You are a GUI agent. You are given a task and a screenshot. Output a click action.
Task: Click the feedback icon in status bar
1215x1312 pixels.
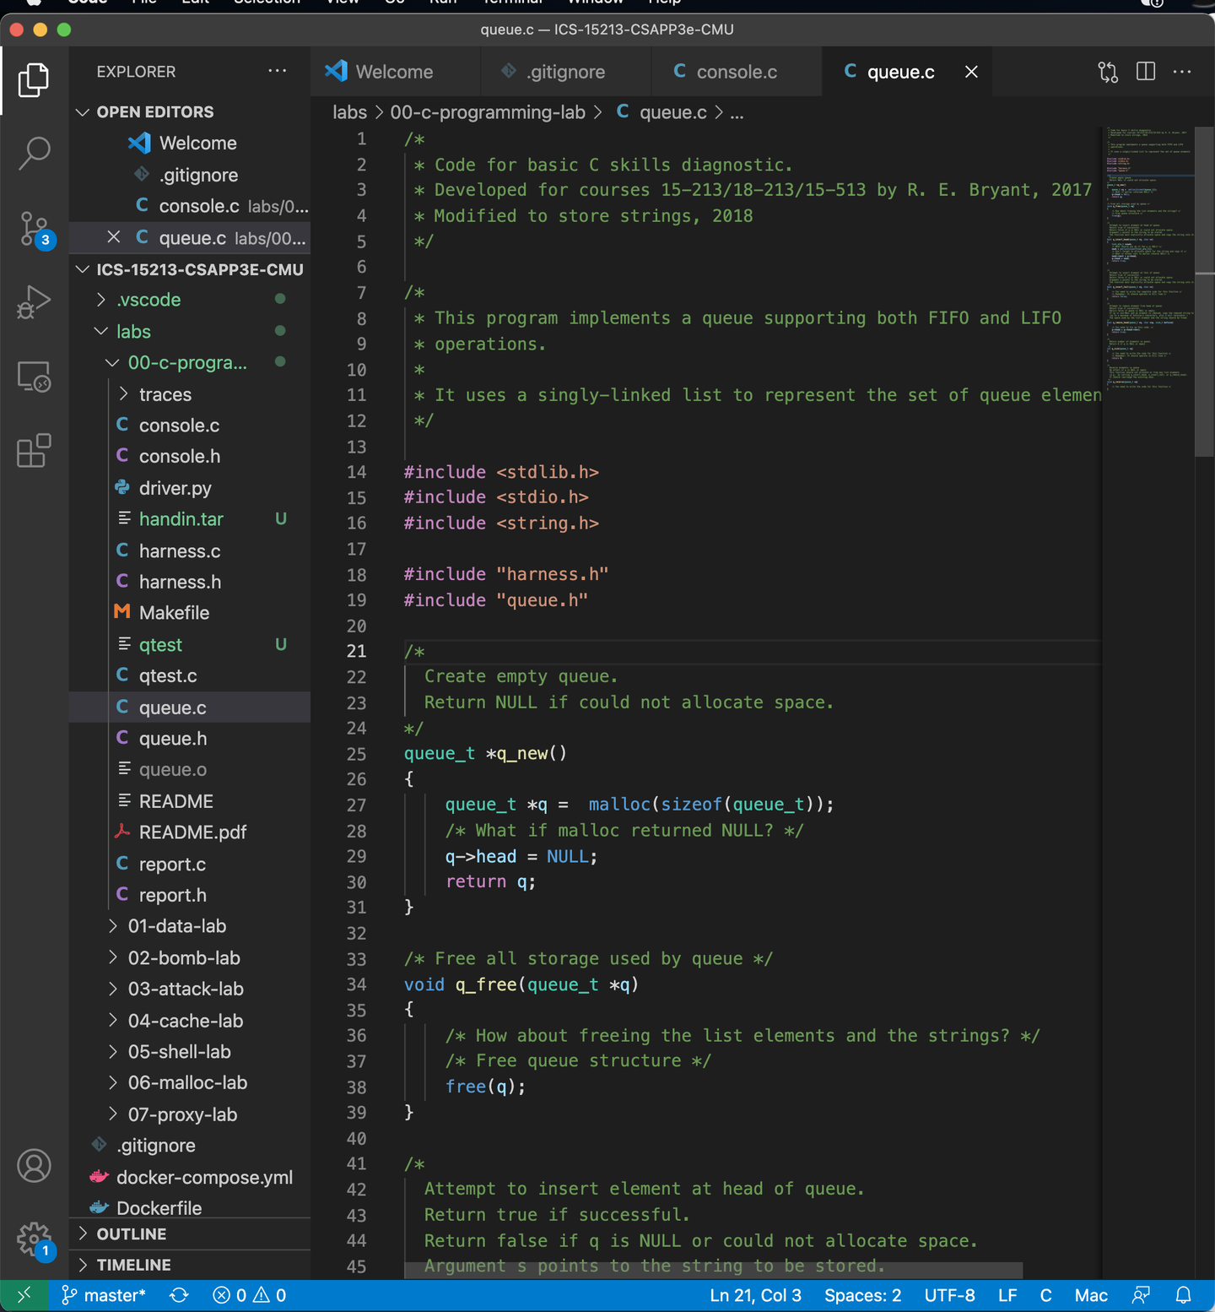tap(1141, 1295)
